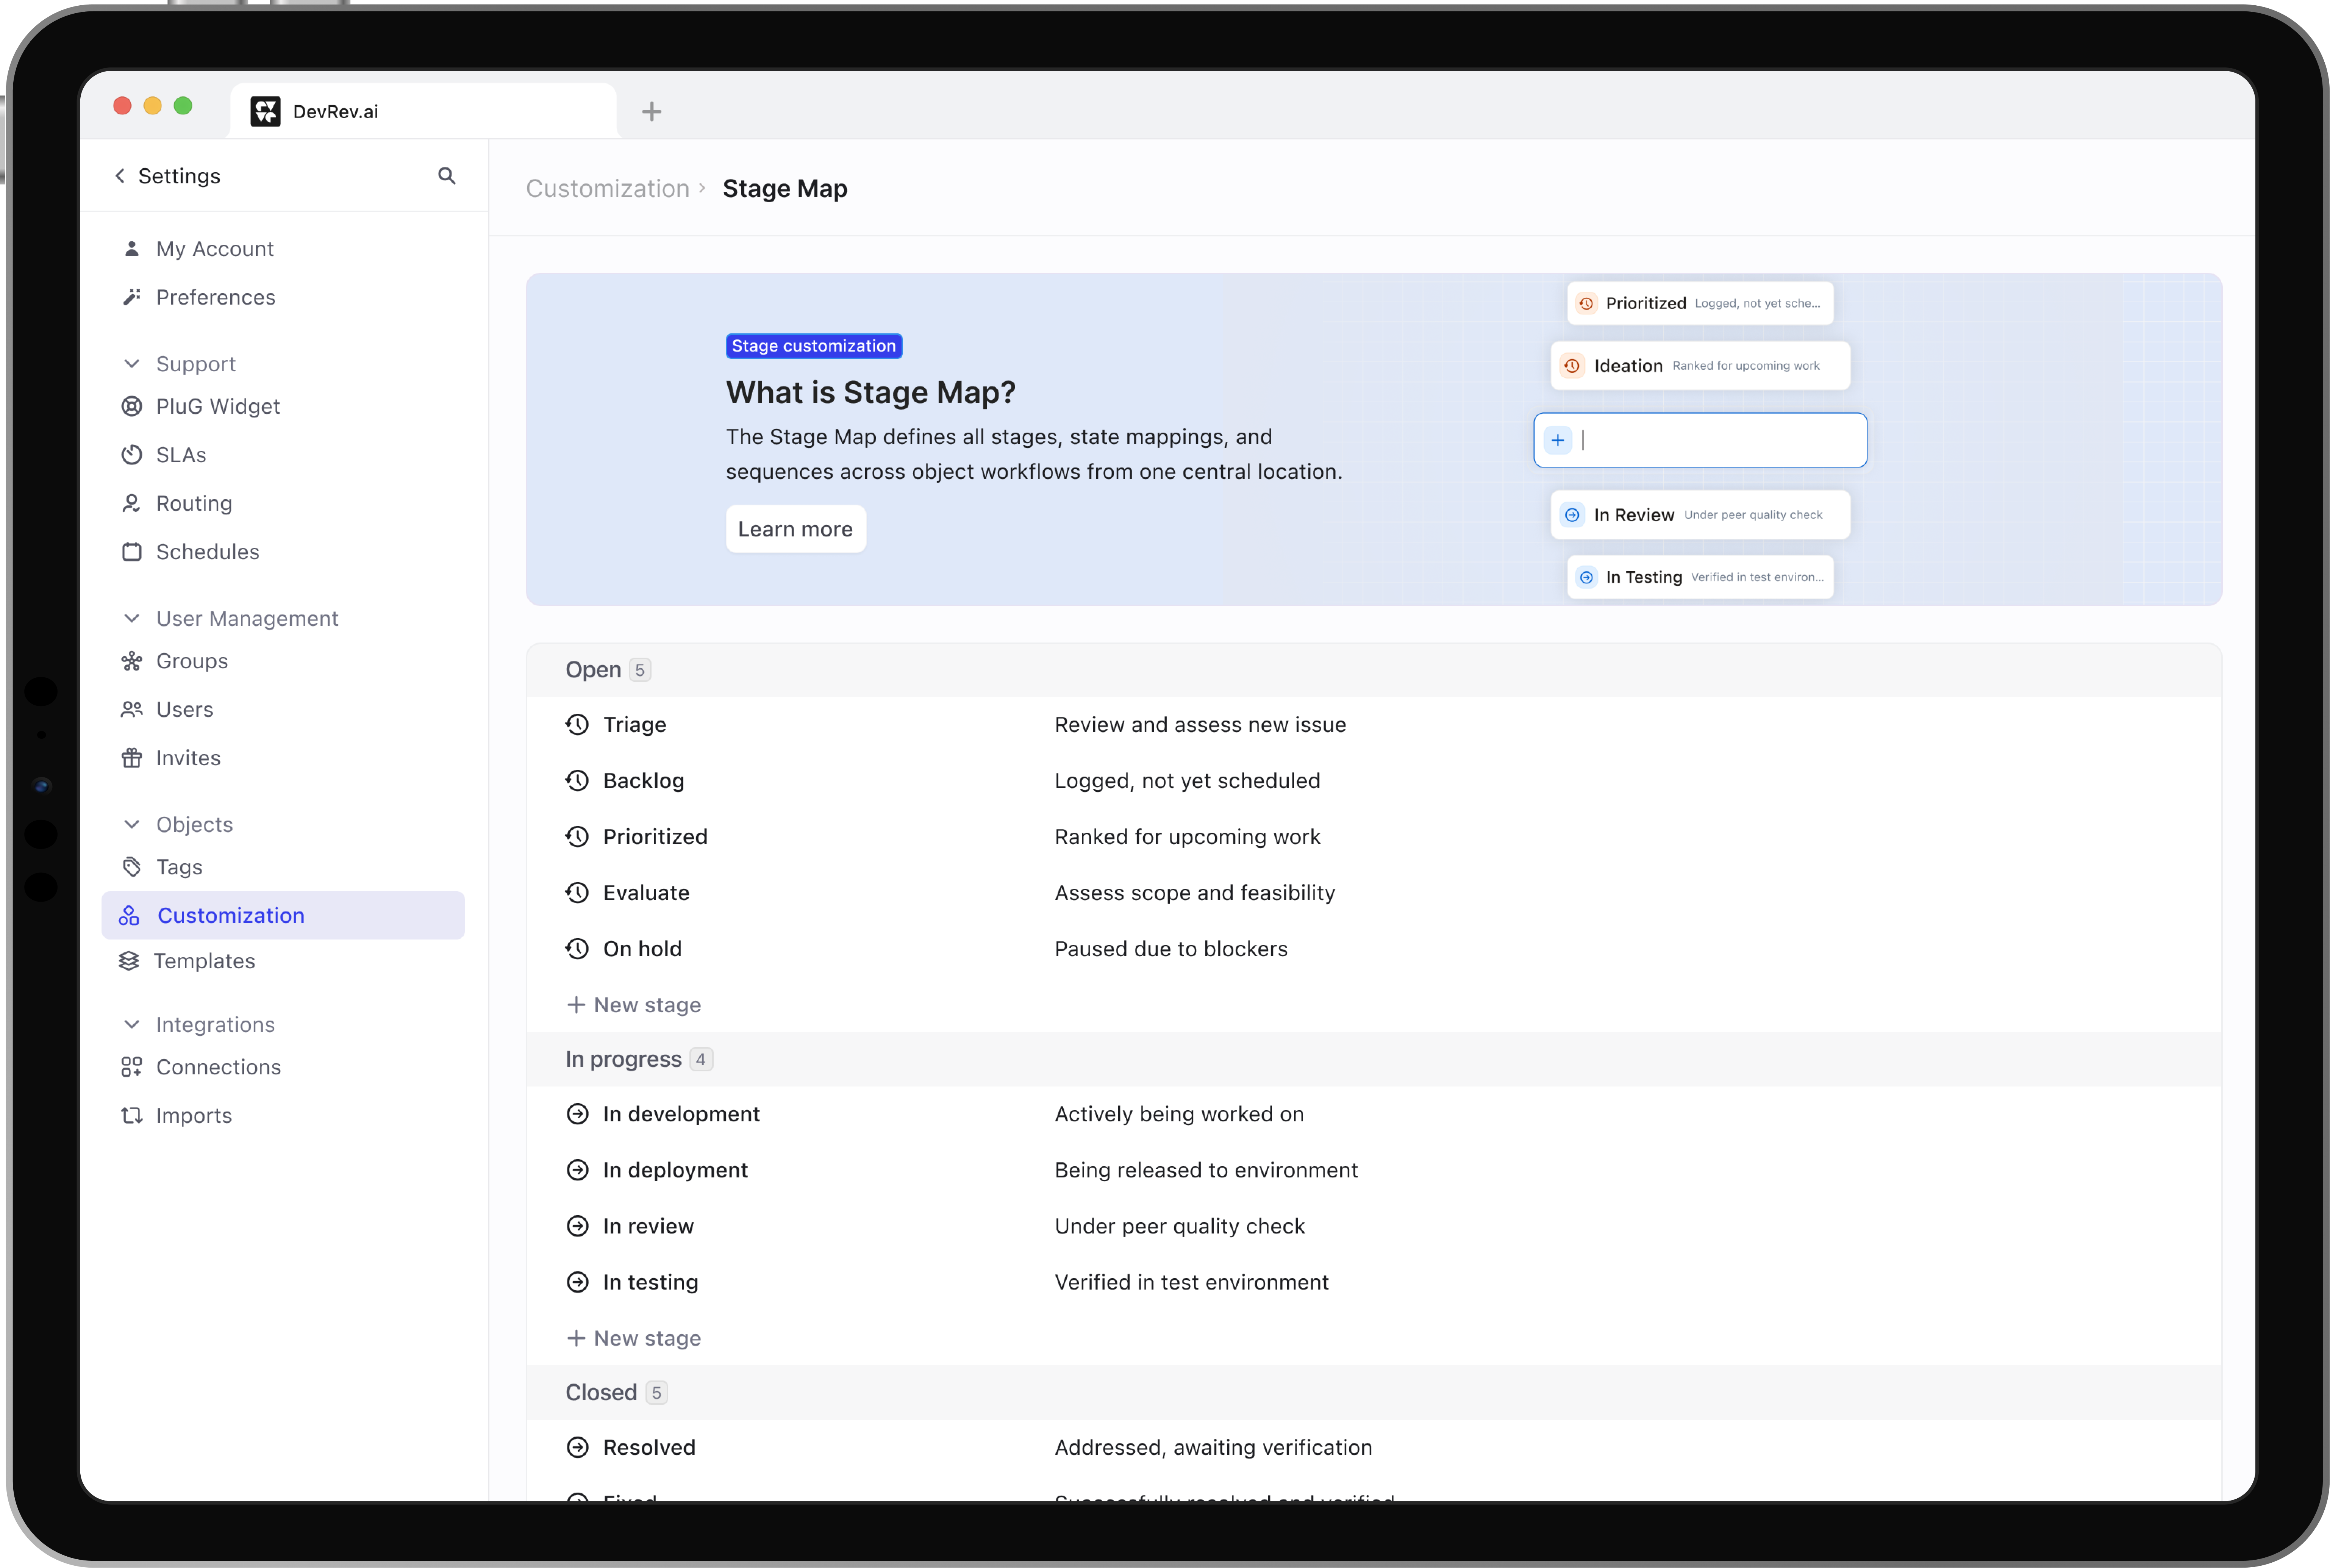This screenshot has height=1568, width=2330.
Task: Click the Connections grid icon
Action: (x=131, y=1067)
